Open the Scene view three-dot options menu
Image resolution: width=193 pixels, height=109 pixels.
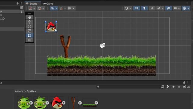(x=188, y=3)
